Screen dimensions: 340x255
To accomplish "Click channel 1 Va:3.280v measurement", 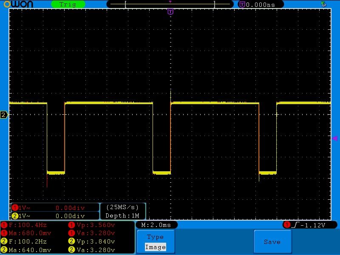I will pyautogui.click(x=96, y=233).
